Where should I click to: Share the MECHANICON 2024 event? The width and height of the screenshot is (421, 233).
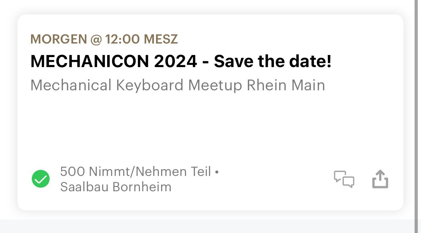point(380,179)
